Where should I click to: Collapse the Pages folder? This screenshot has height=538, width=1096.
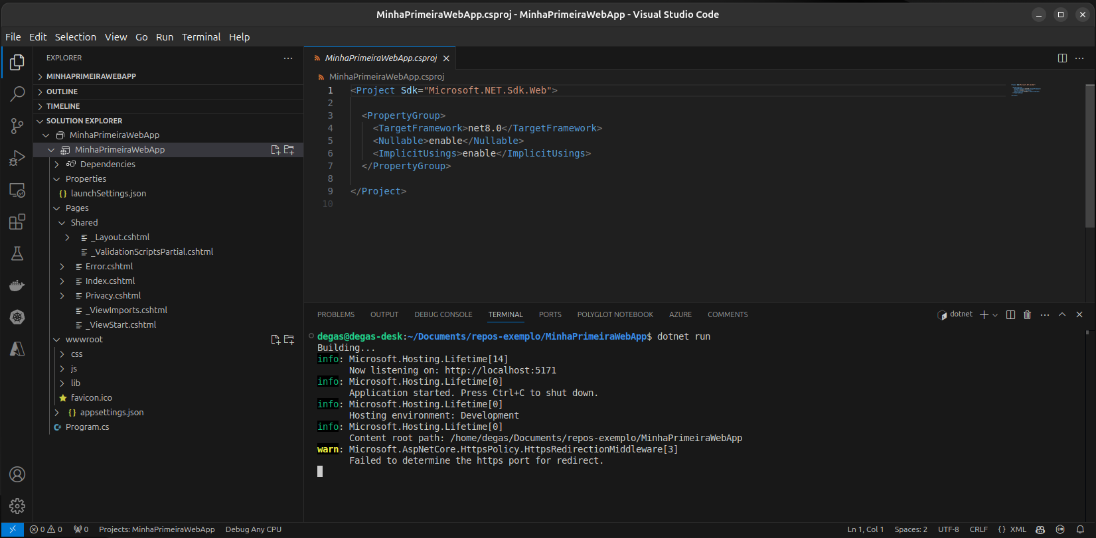tap(57, 208)
